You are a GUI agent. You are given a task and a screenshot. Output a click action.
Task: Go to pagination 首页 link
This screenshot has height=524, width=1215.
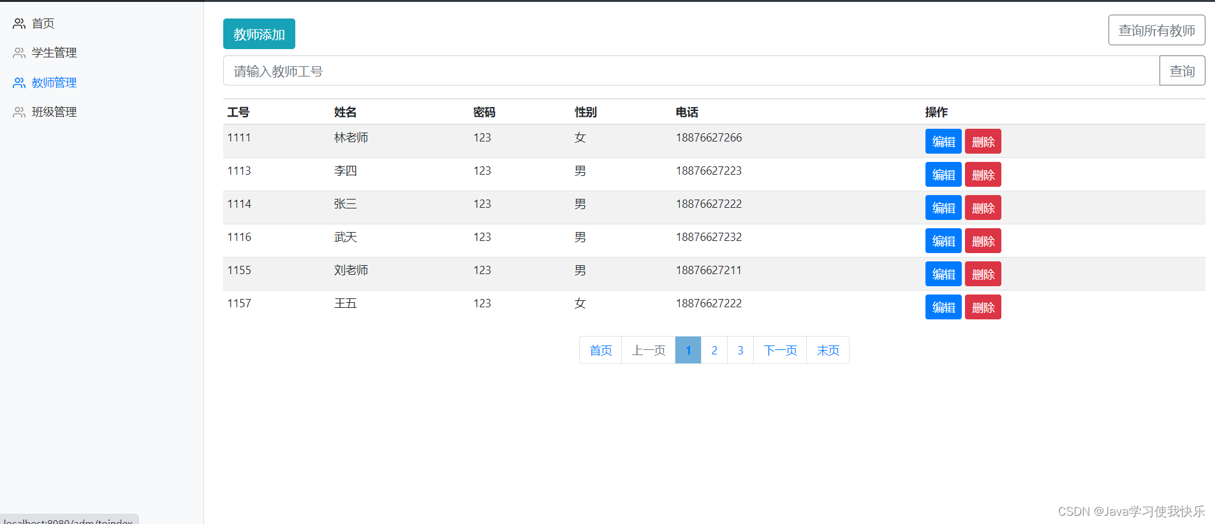click(x=600, y=350)
